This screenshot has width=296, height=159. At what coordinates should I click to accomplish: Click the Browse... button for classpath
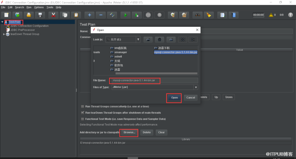click(x=129, y=132)
